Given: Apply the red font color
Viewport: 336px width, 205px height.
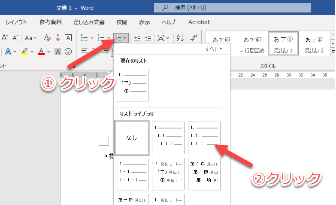Looking at the screenshot, I should point(41,52).
